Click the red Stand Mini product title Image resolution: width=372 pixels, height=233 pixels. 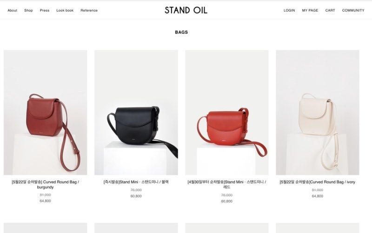pos(227,184)
